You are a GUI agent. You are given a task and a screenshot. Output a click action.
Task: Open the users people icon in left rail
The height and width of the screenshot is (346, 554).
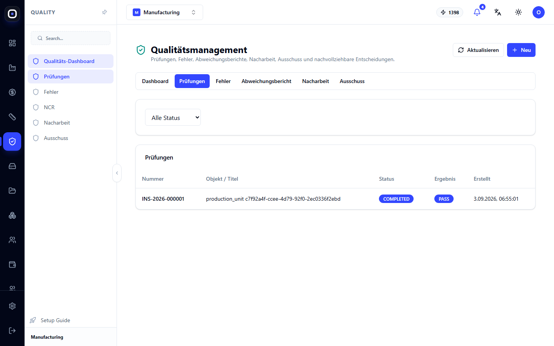tap(12, 240)
